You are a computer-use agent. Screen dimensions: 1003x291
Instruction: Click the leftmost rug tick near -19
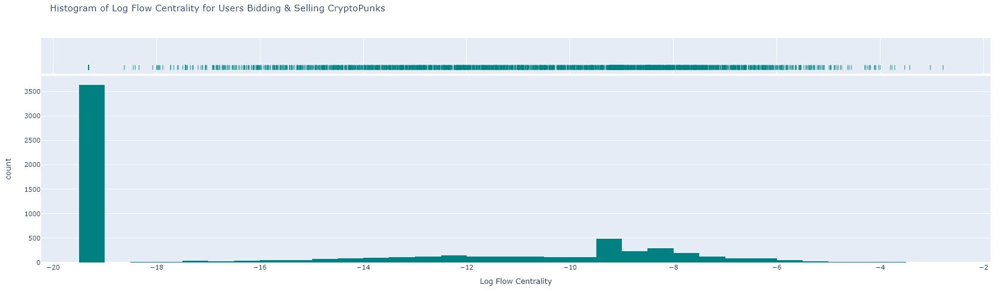[x=89, y=67]
